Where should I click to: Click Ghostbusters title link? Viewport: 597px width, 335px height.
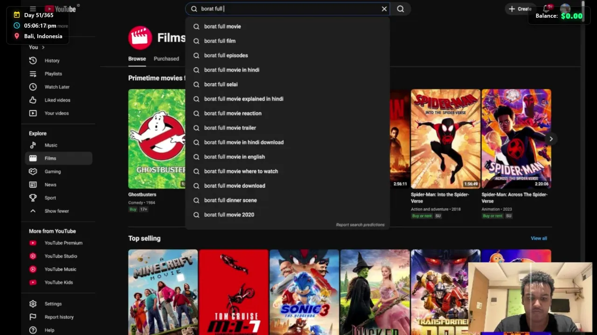tap(142, 194)
